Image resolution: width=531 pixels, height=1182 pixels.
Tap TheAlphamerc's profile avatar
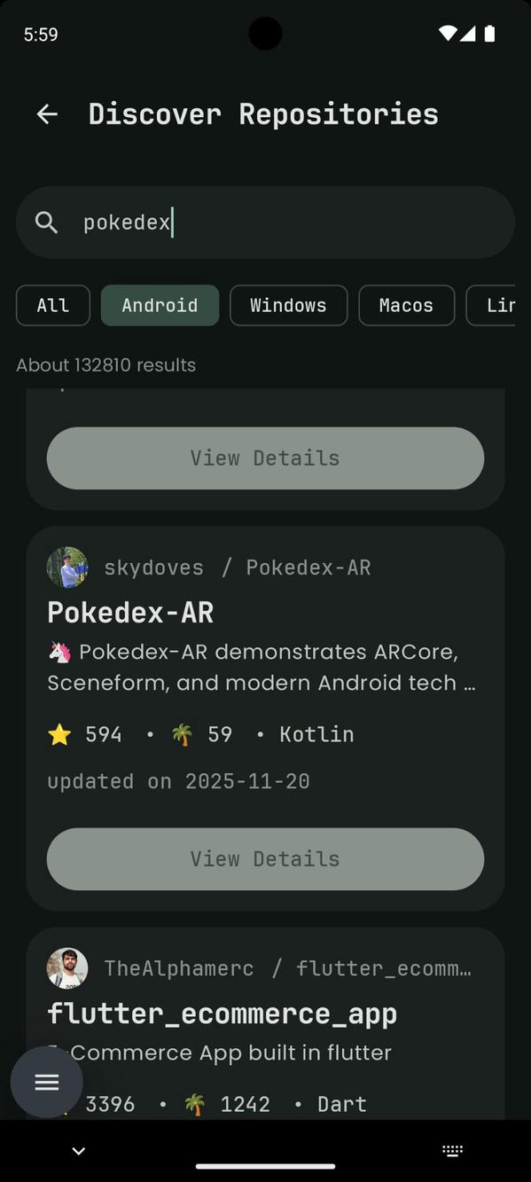click(66, 967)
